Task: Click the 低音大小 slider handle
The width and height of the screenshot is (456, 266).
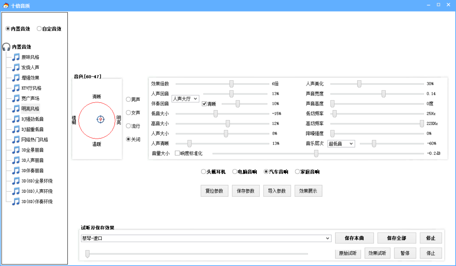Action: 216,114
